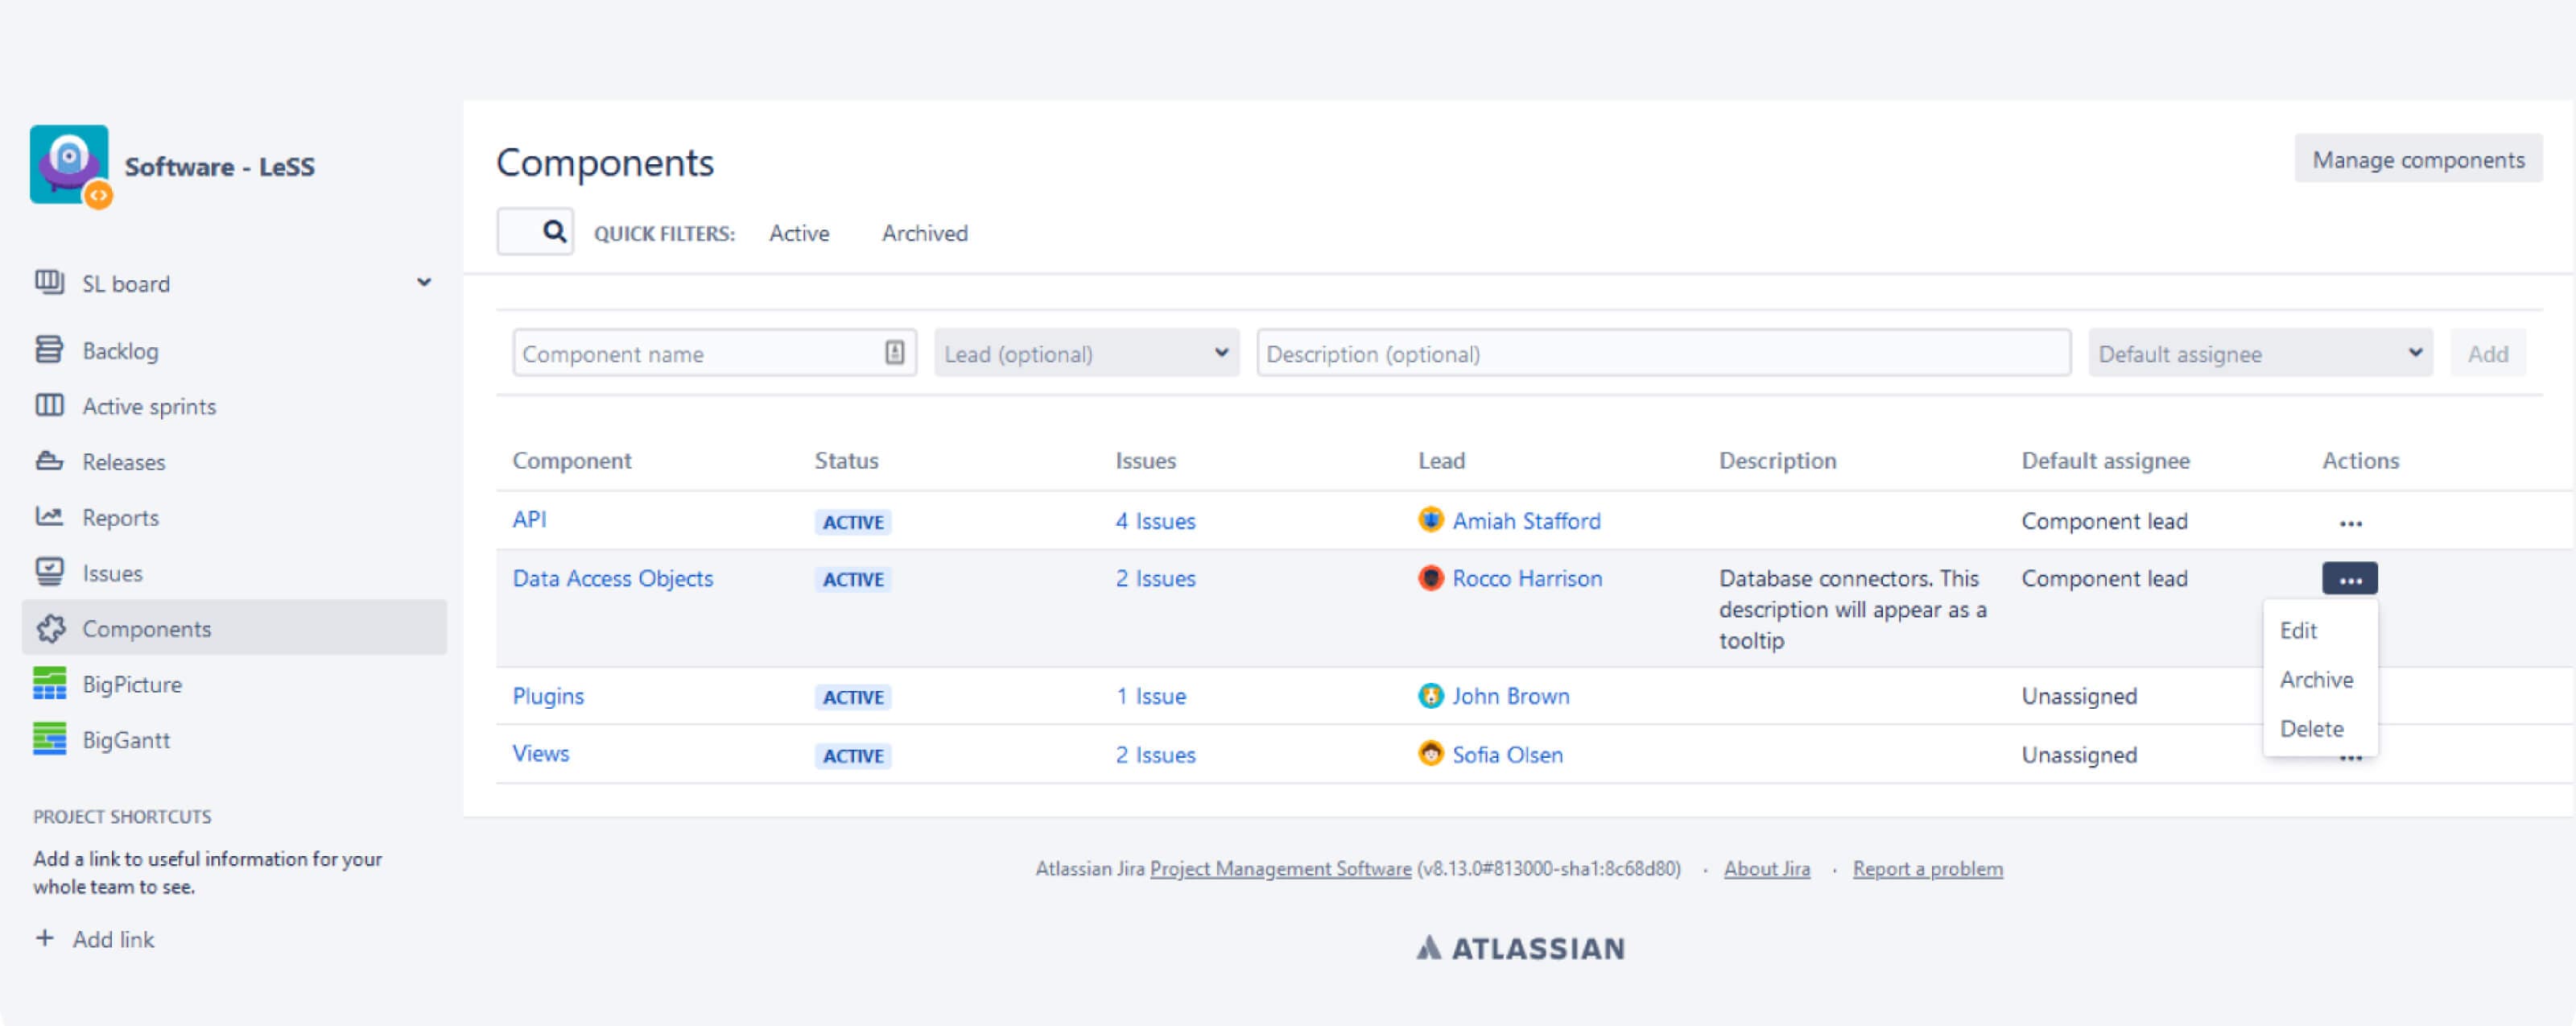Click Unassigned text in Plugins row
This screenshot has height=1026, width=2576.
point(2079,696)
